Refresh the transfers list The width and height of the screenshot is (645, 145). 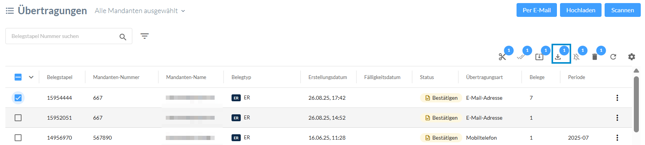tap(613, 57)
